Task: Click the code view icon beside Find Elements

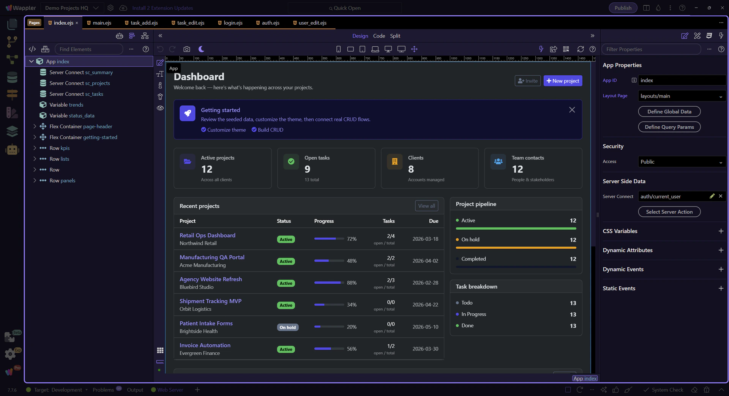Action: pyautogui.click(x=32, y=49)
